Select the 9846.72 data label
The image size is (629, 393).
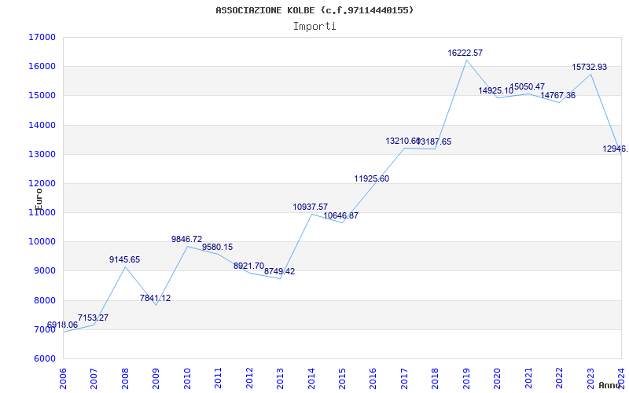[187, 239]
